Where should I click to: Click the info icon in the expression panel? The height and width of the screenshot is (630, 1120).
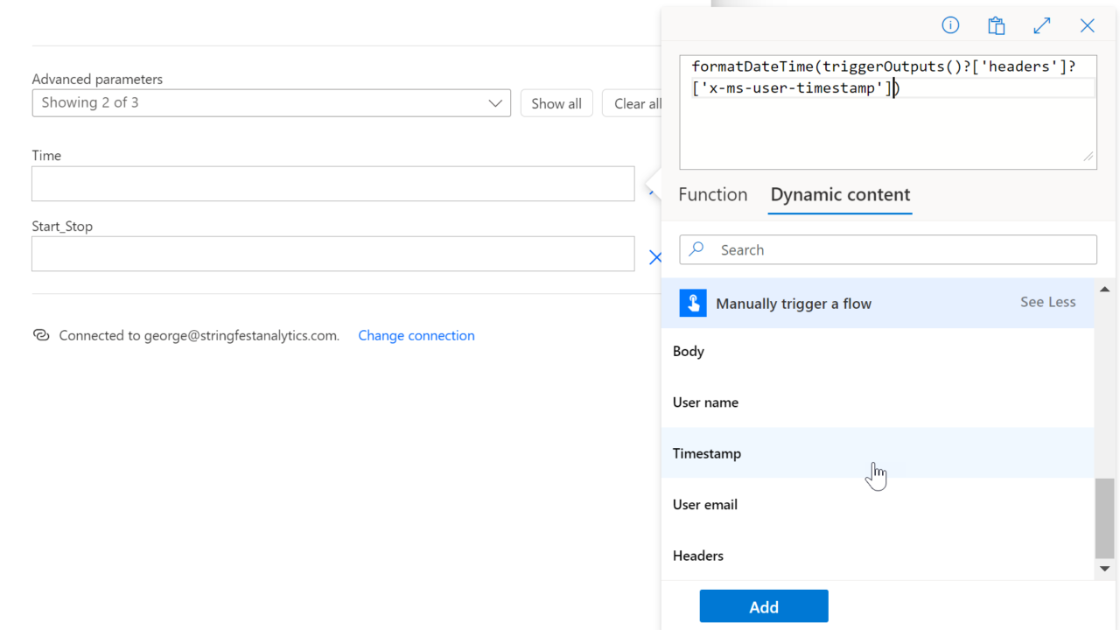[950, 25]
